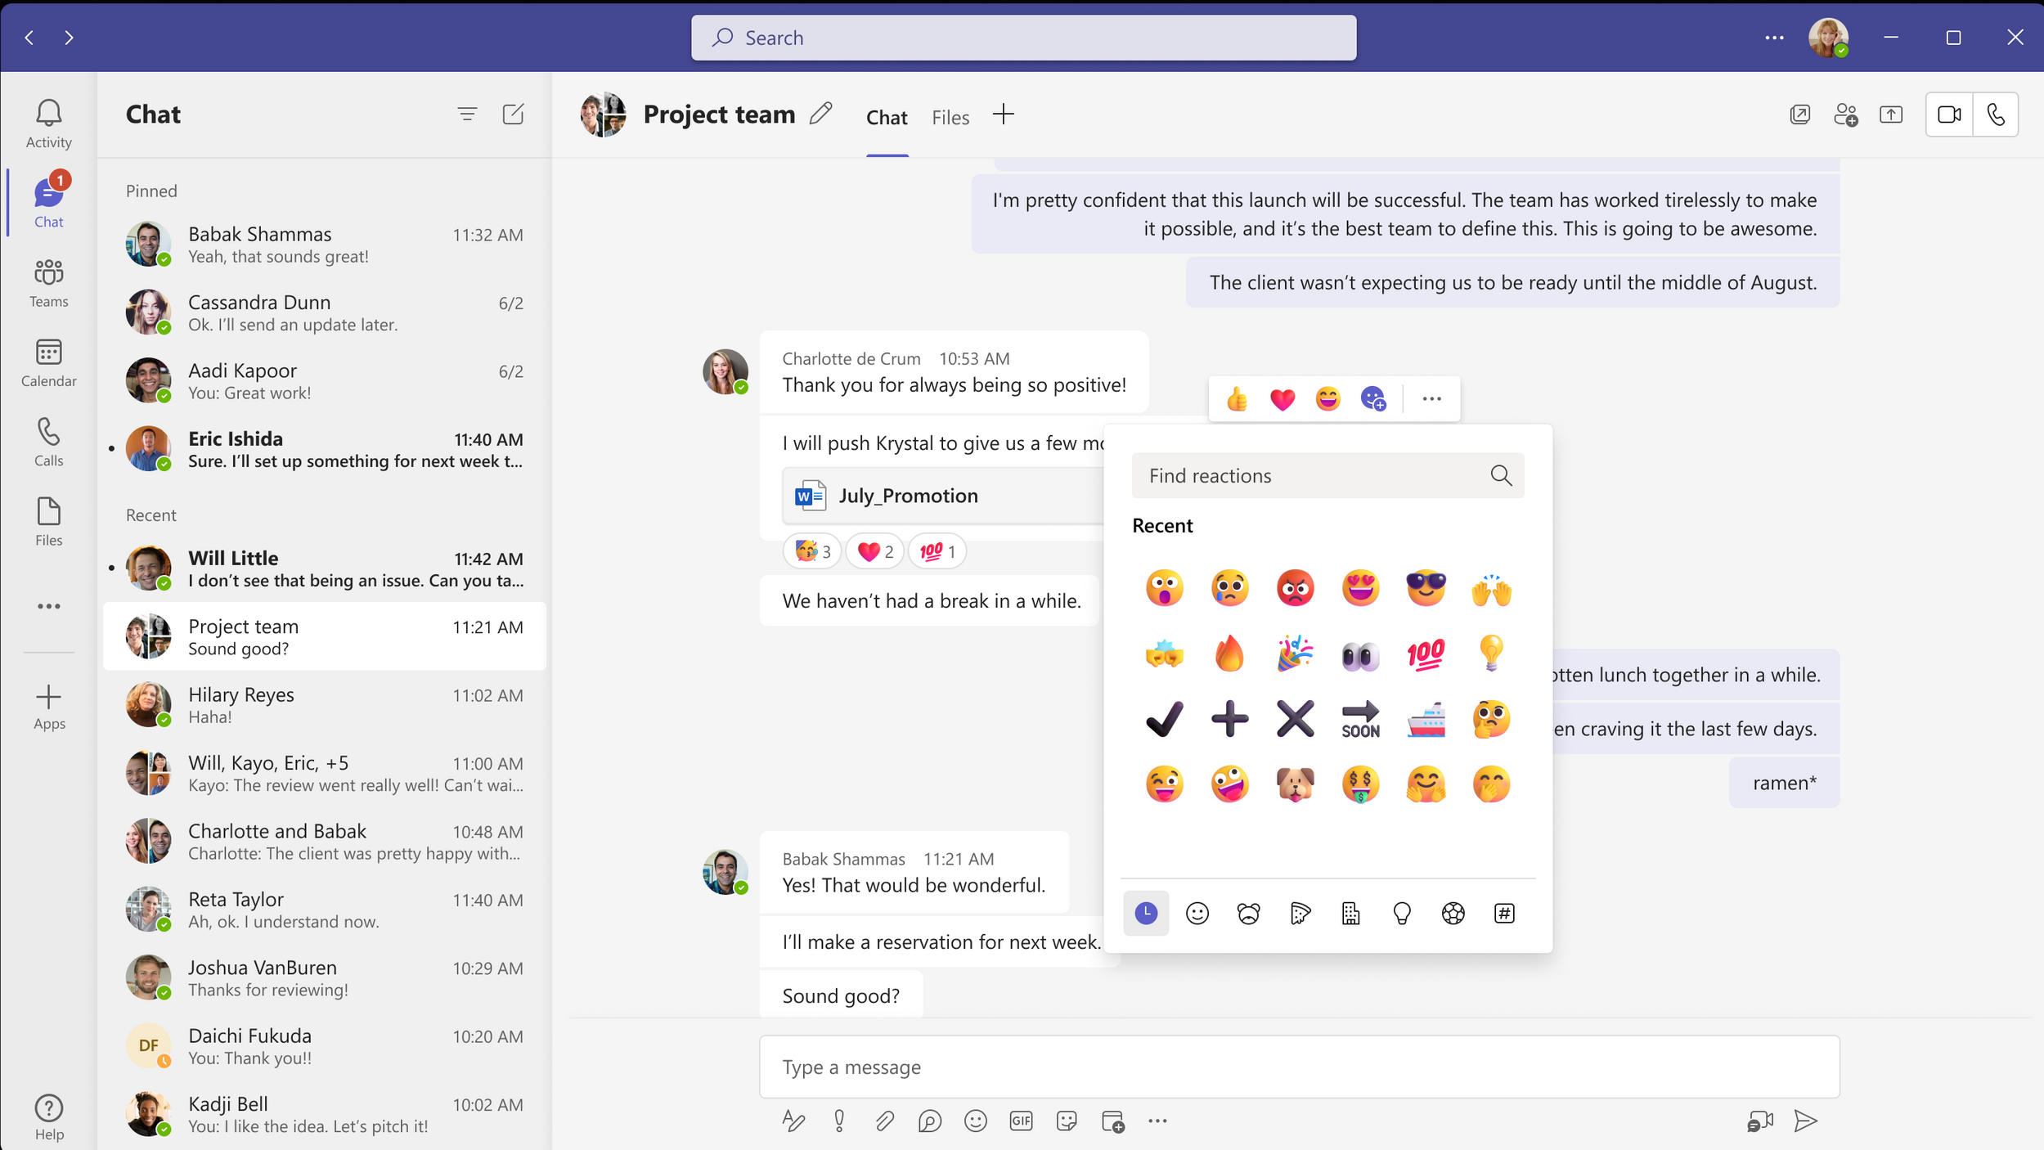Start an audio call via the phone icon

[x=1996, y=115]
